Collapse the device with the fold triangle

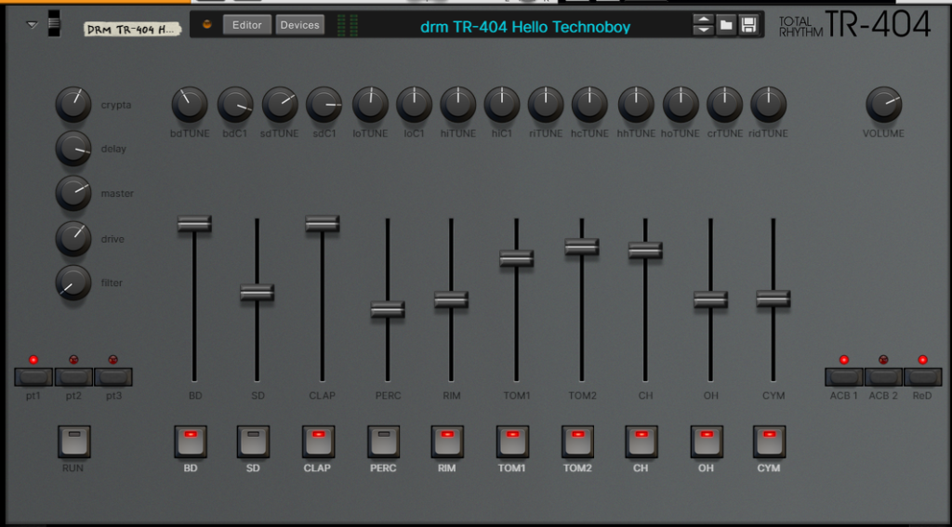coord(33,25)
